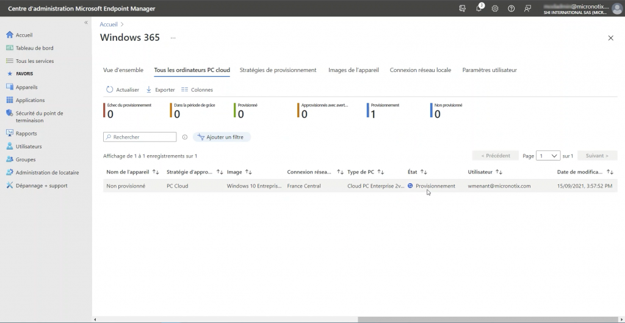Switch to Connexion réseau locale tab
The width and height of the screenshot is (625, 323).
coord(421,70)
